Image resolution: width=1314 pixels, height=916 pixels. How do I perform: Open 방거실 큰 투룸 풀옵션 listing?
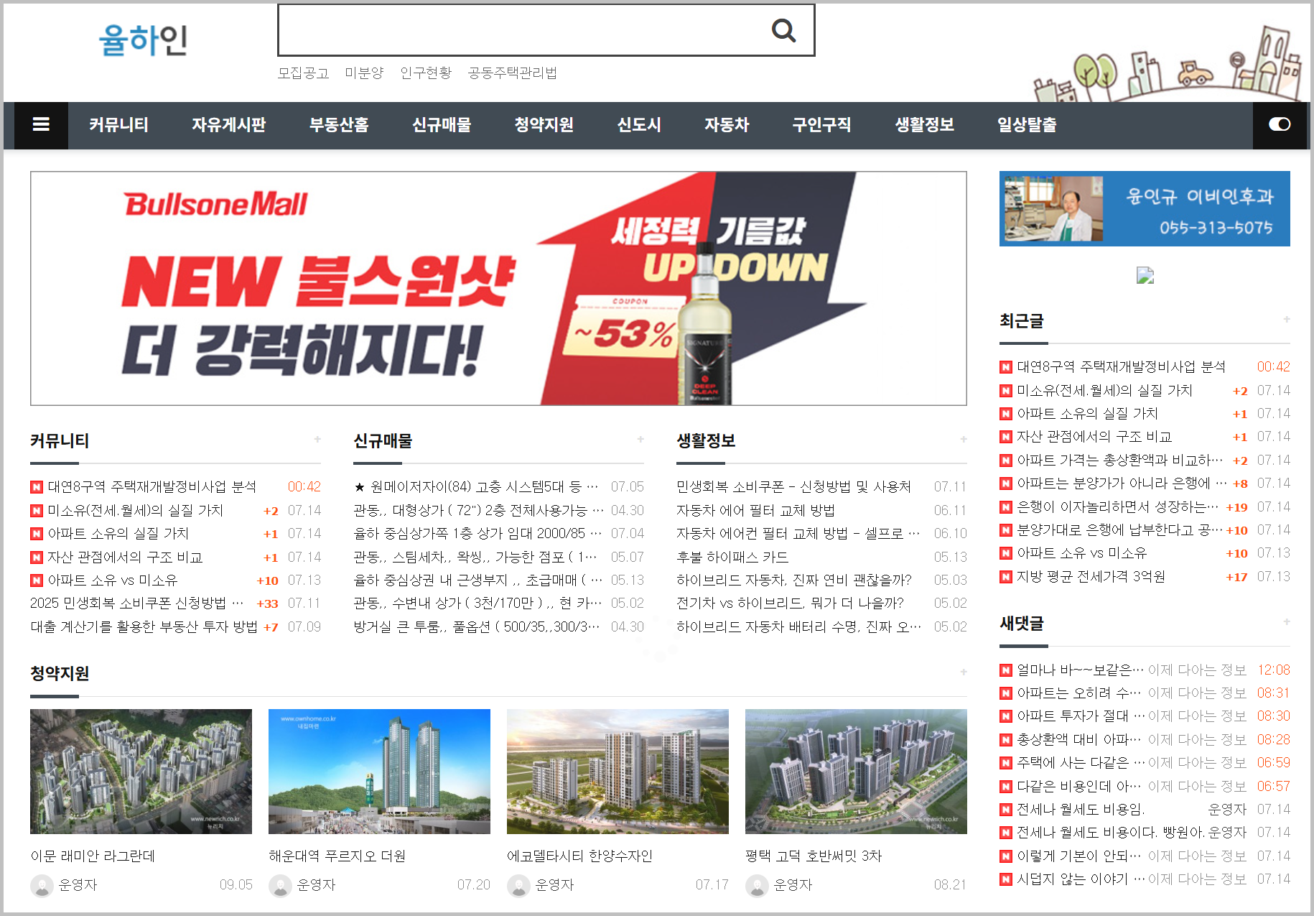pyautogui.click(x=476, y=627)
